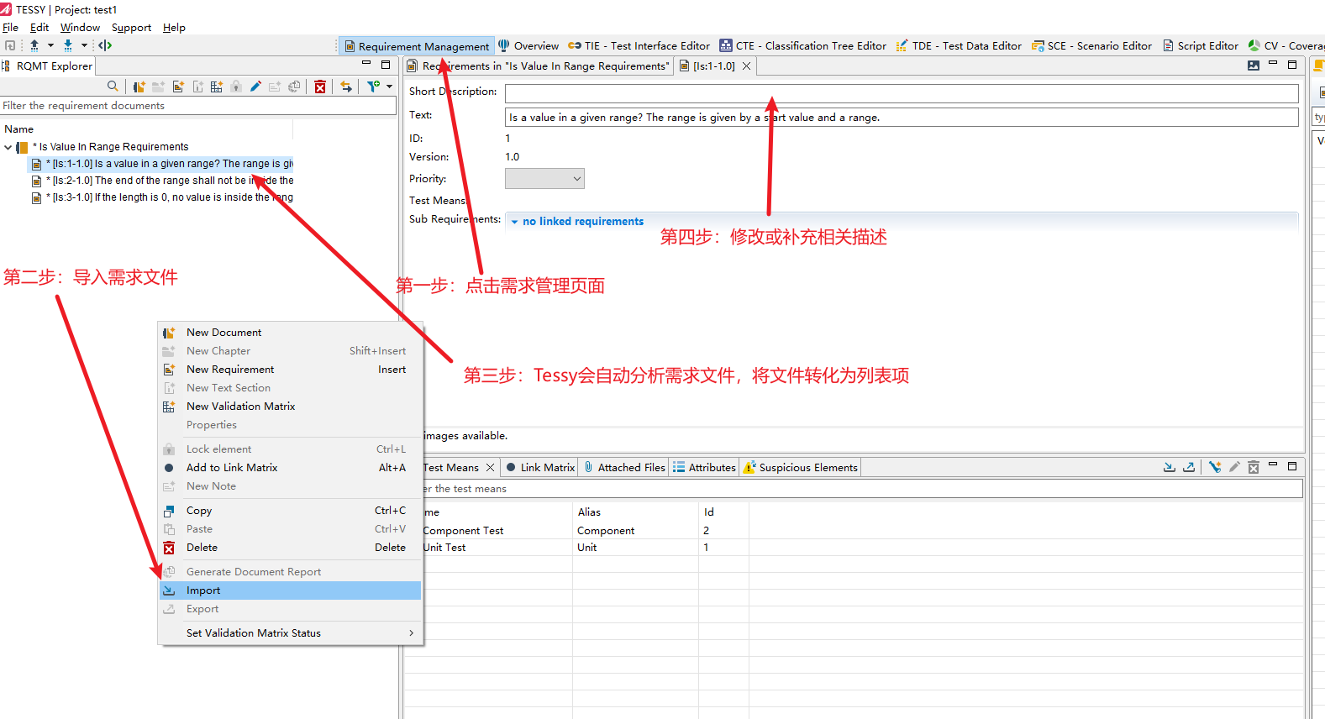This screenshot has height=719, width=1325.
Task: Select New Validation Matrix in context menu
Action: coord(290,407)
